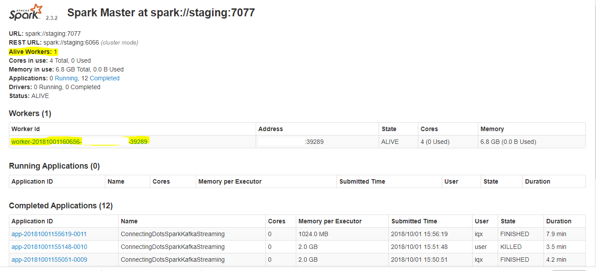The width and height of the screenshot is (596, 271).
Task: Open application app-20181001155051-0009 details
Action: click(49, 260)
